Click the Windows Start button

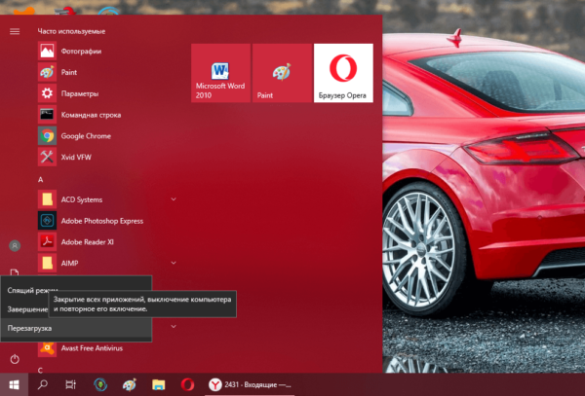(x=14, y=385)
